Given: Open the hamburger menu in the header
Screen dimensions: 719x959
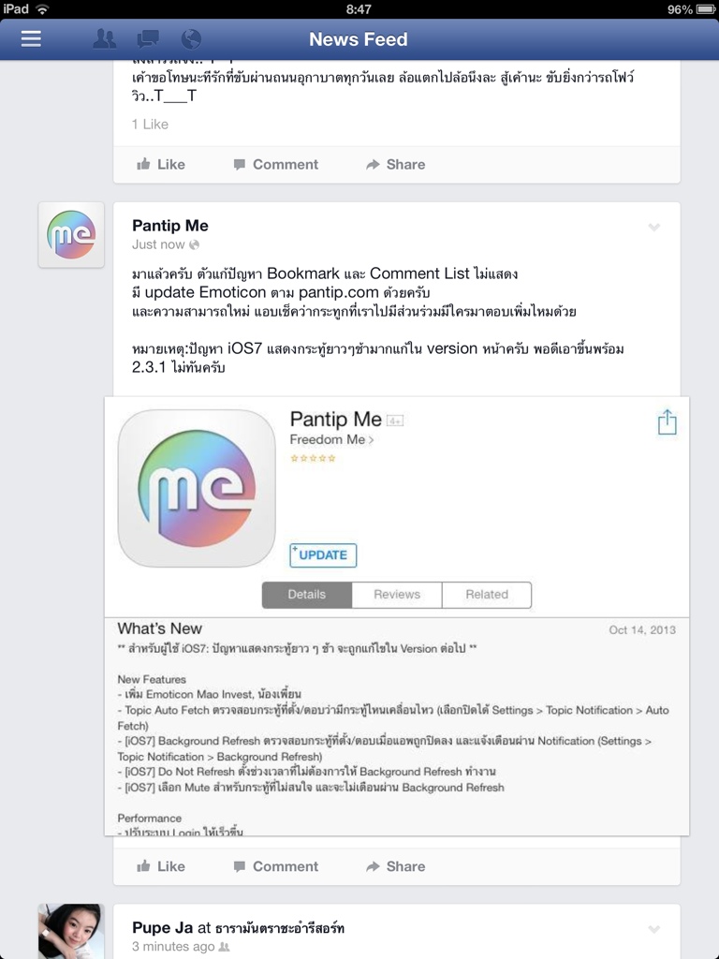Looking at the screenshot, I should 31,39.
